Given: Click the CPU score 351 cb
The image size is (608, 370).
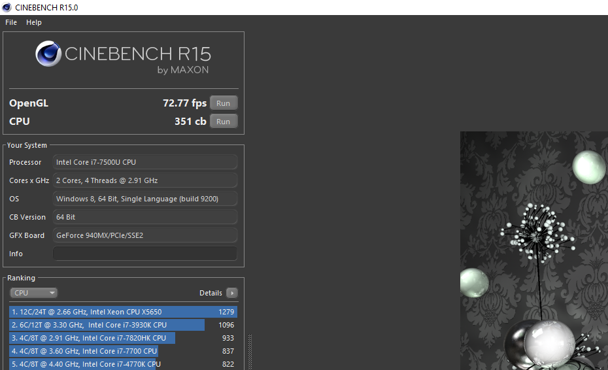Looking at the screenshot, I should click(190, 122).
